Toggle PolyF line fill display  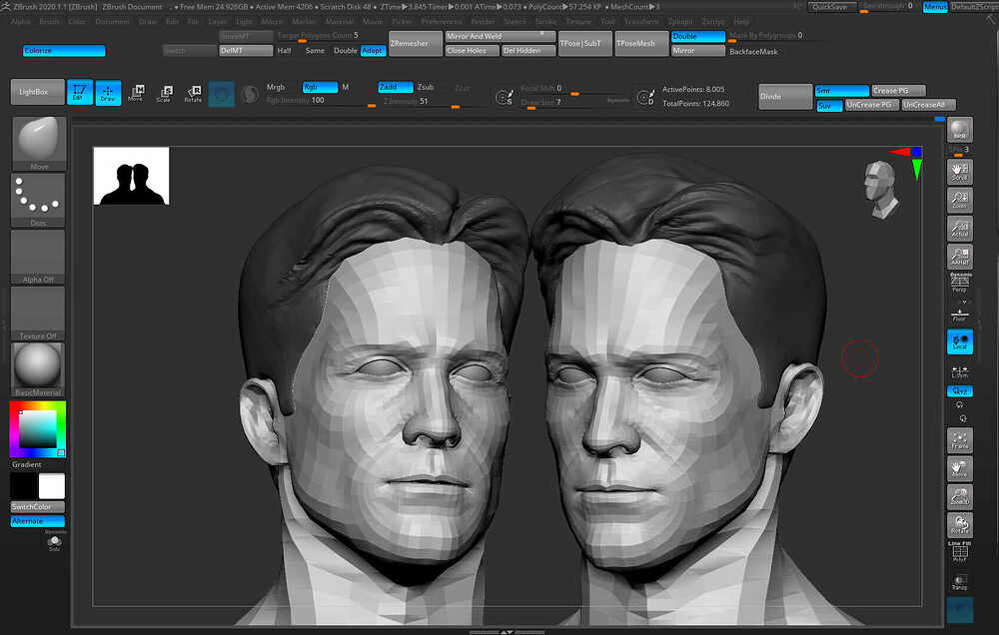pos(959,551)
